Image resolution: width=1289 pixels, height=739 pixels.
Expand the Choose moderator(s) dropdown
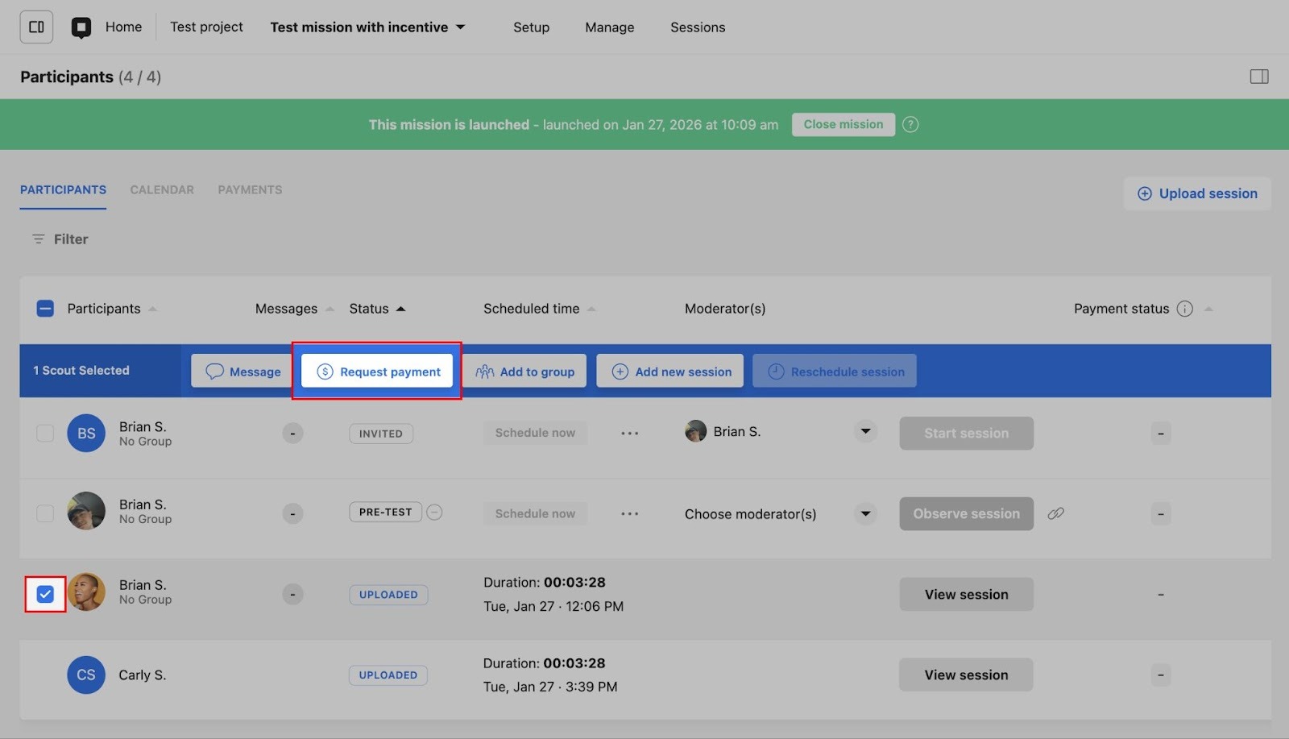click(x=865, y=513)
